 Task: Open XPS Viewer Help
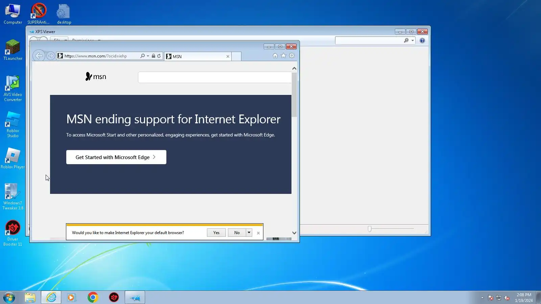(x=422, y=41)
